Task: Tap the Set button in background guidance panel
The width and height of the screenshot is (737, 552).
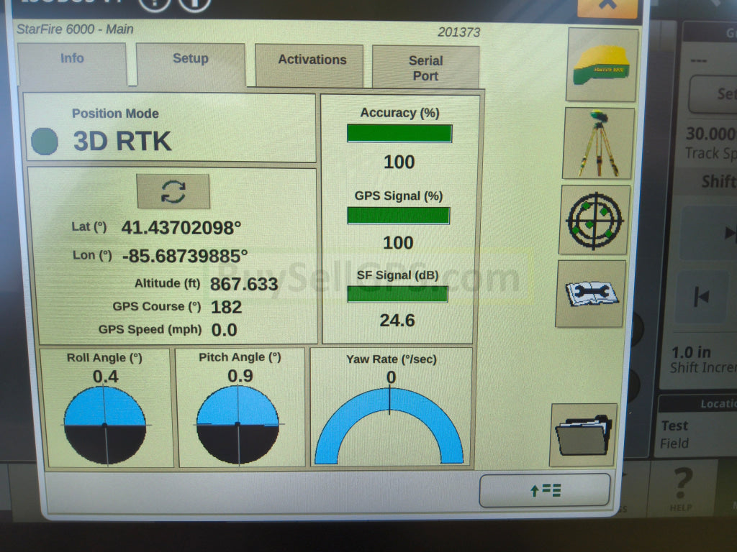Action: (713, 94)
